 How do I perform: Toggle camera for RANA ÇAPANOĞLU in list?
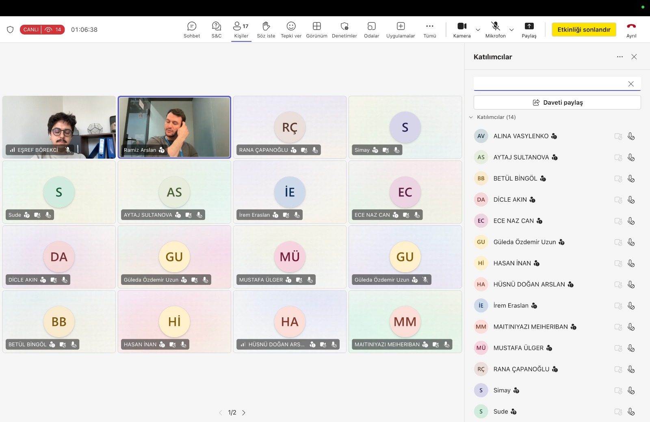tap(618, 369)
